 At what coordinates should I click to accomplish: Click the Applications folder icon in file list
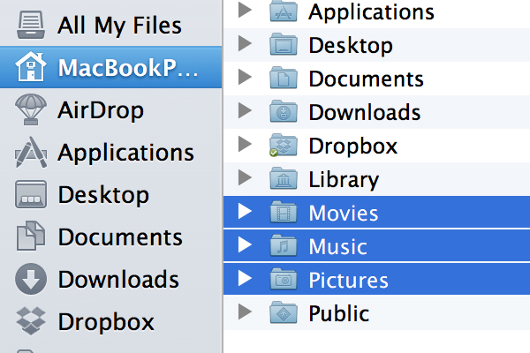coord(284,12)
